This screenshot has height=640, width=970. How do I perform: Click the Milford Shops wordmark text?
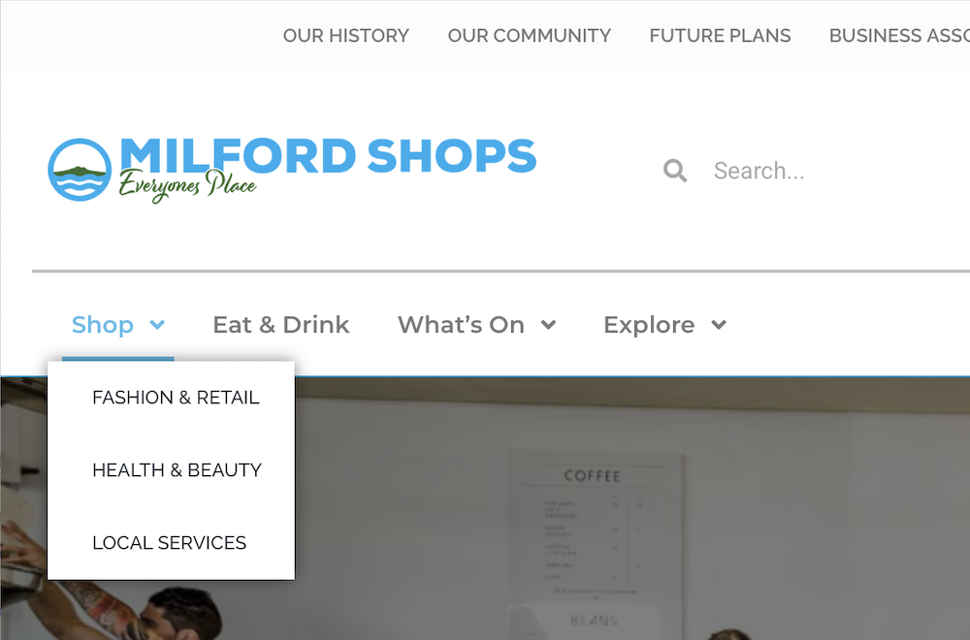(328, 154)
